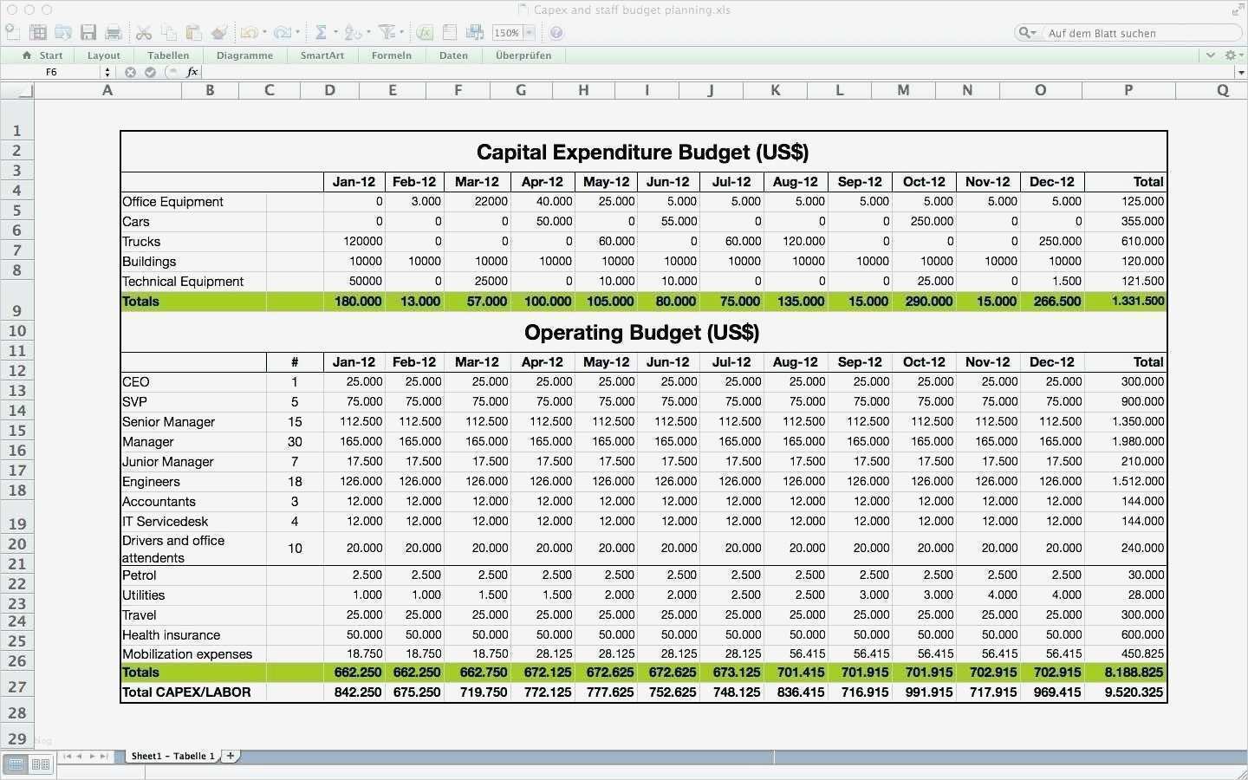
Task: Collapse the ribbon with the chevron
Action: 1211,55
